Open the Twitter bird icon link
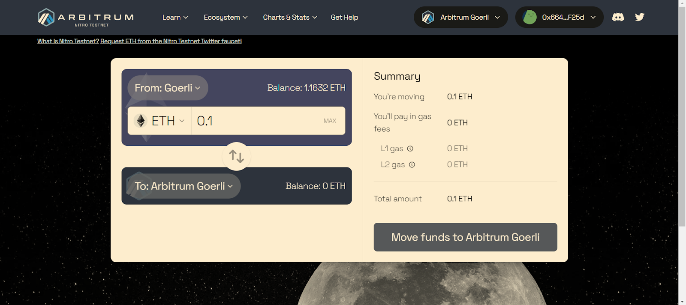This screenshot has width=686, height=305. point(640,17)
